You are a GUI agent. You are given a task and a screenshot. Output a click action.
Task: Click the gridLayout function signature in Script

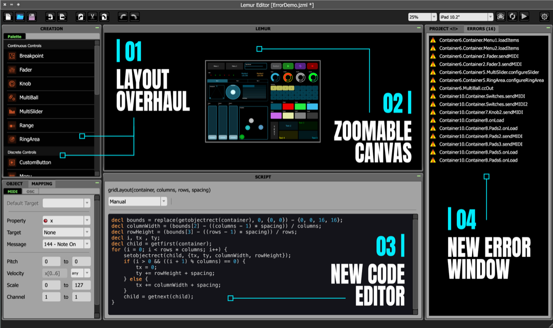pos(159,190)
